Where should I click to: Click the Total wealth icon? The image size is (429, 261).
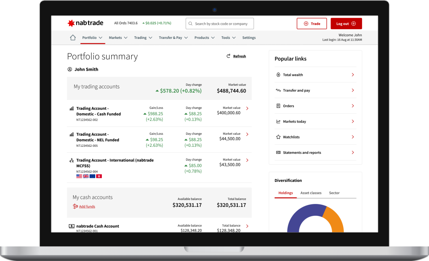point(278,75)
